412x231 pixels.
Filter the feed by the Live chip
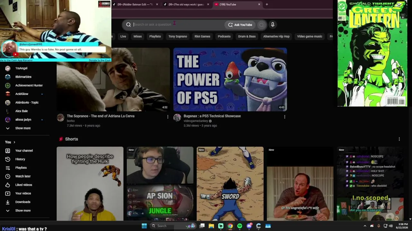point(123,37)
